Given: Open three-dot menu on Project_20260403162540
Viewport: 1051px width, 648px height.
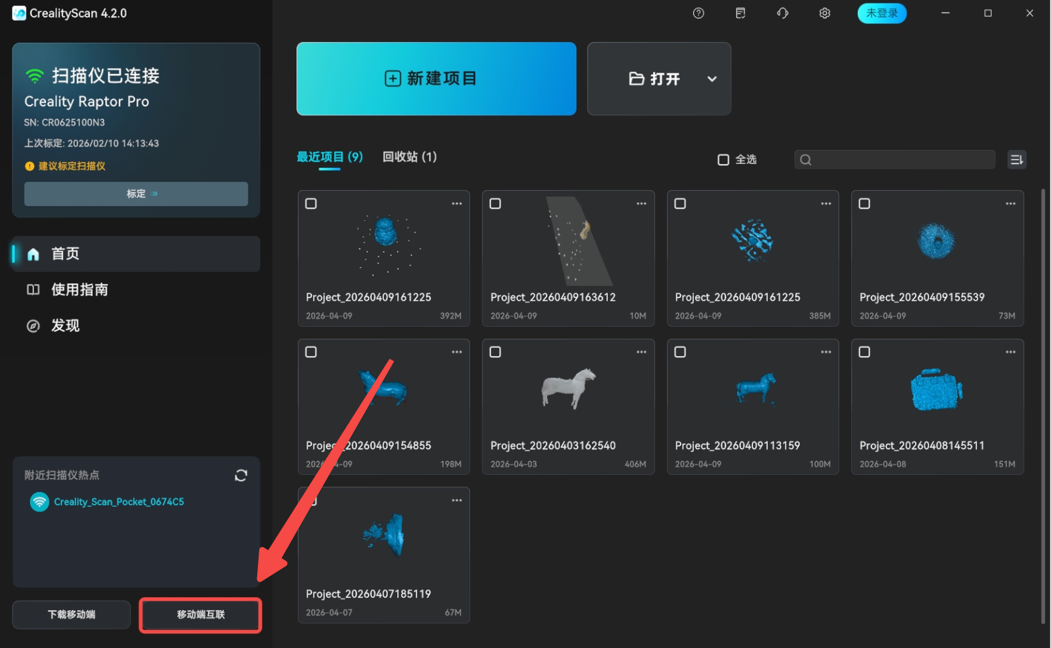Looking at the screenshot, I should 641,352.
